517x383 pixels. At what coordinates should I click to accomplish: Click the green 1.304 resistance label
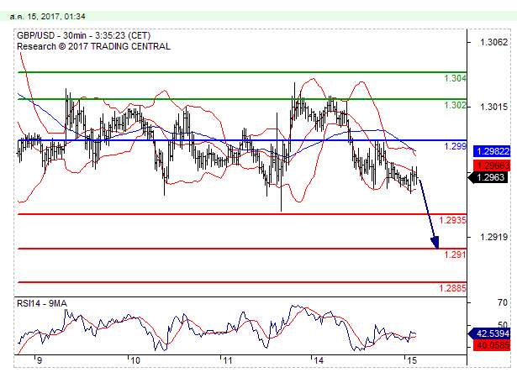(x=455, y=78)
